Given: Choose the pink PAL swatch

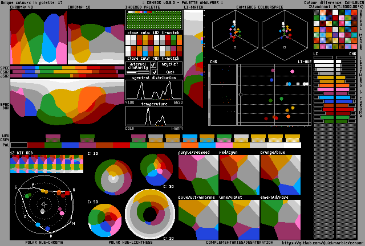Looking at the screenshot, I should [x=224, y=145].
